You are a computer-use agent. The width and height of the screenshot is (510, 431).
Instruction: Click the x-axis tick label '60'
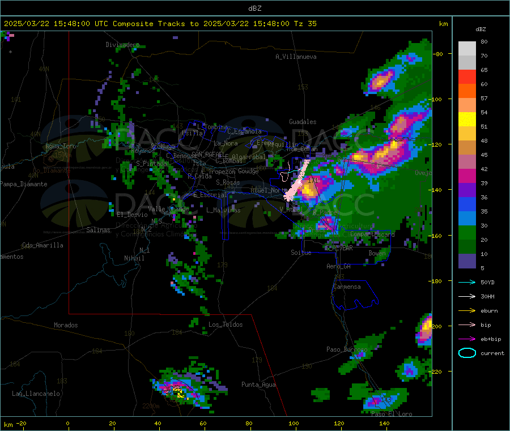click(x=203, y=424)
